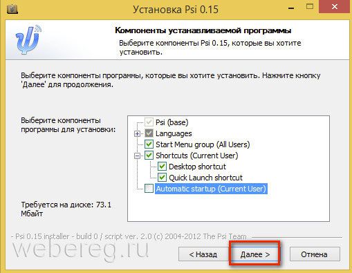Maximize the installer window
The image size is (352, 273).
310,7
